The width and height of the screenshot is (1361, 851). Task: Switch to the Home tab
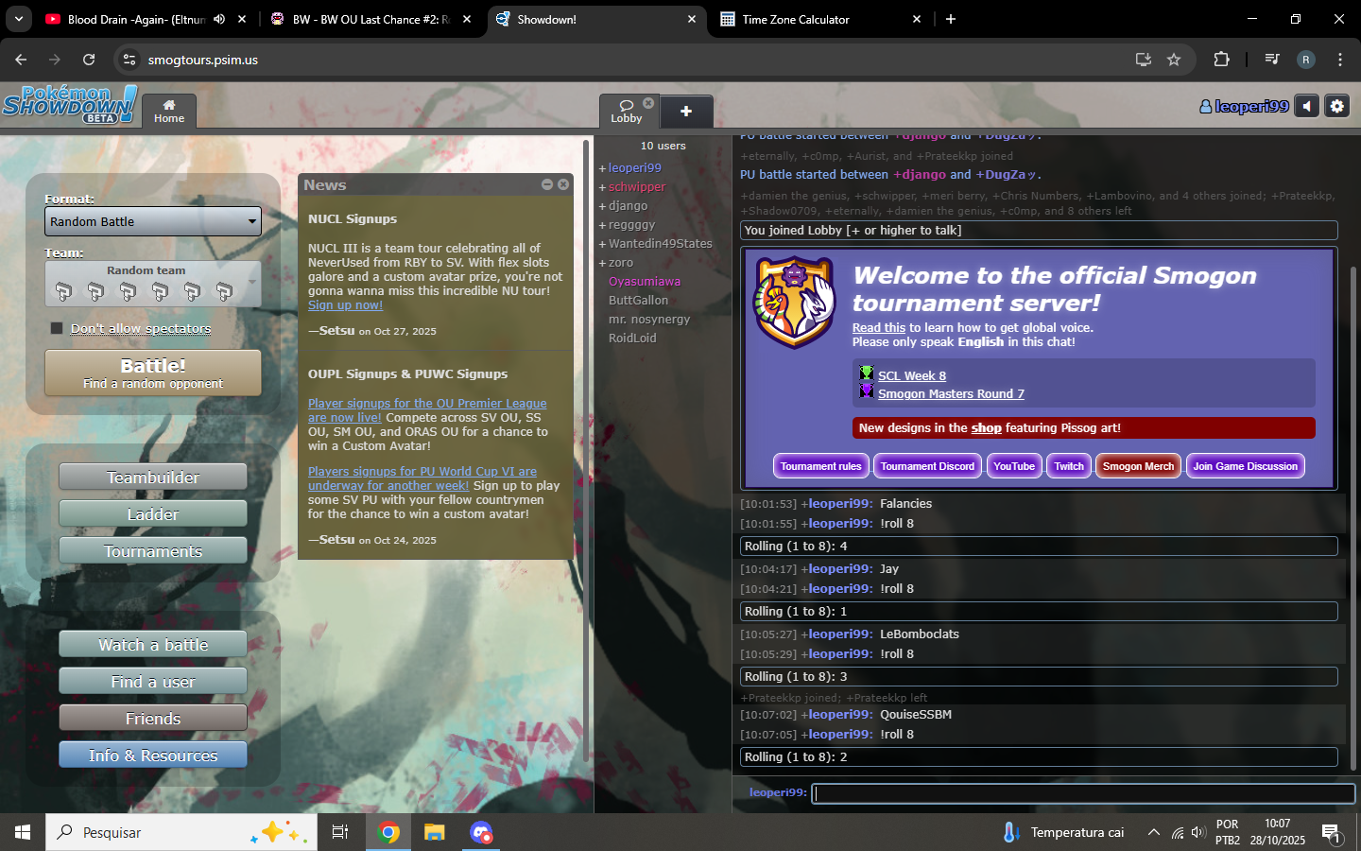tap(169, 112)
